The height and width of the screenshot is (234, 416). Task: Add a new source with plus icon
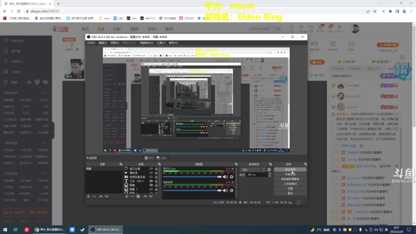pos(127,197)
